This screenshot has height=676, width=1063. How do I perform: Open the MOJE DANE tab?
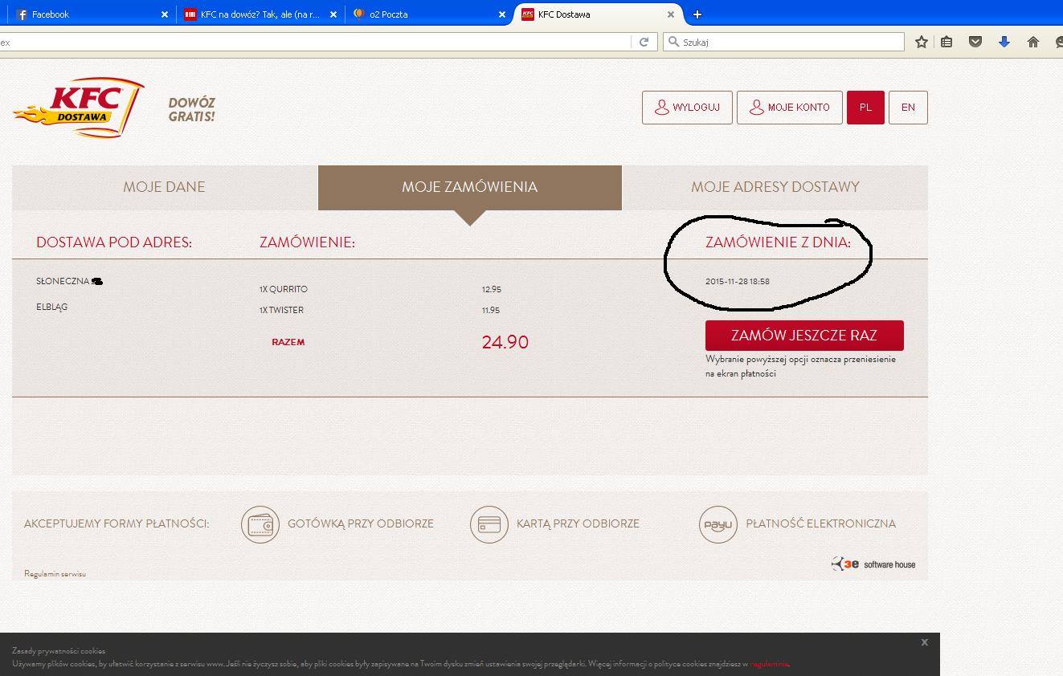164,187
